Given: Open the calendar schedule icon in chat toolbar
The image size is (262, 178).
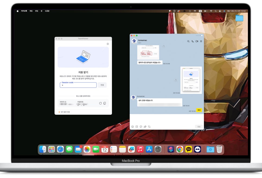Looking at the screenshot, I should [x=137, y=127].
